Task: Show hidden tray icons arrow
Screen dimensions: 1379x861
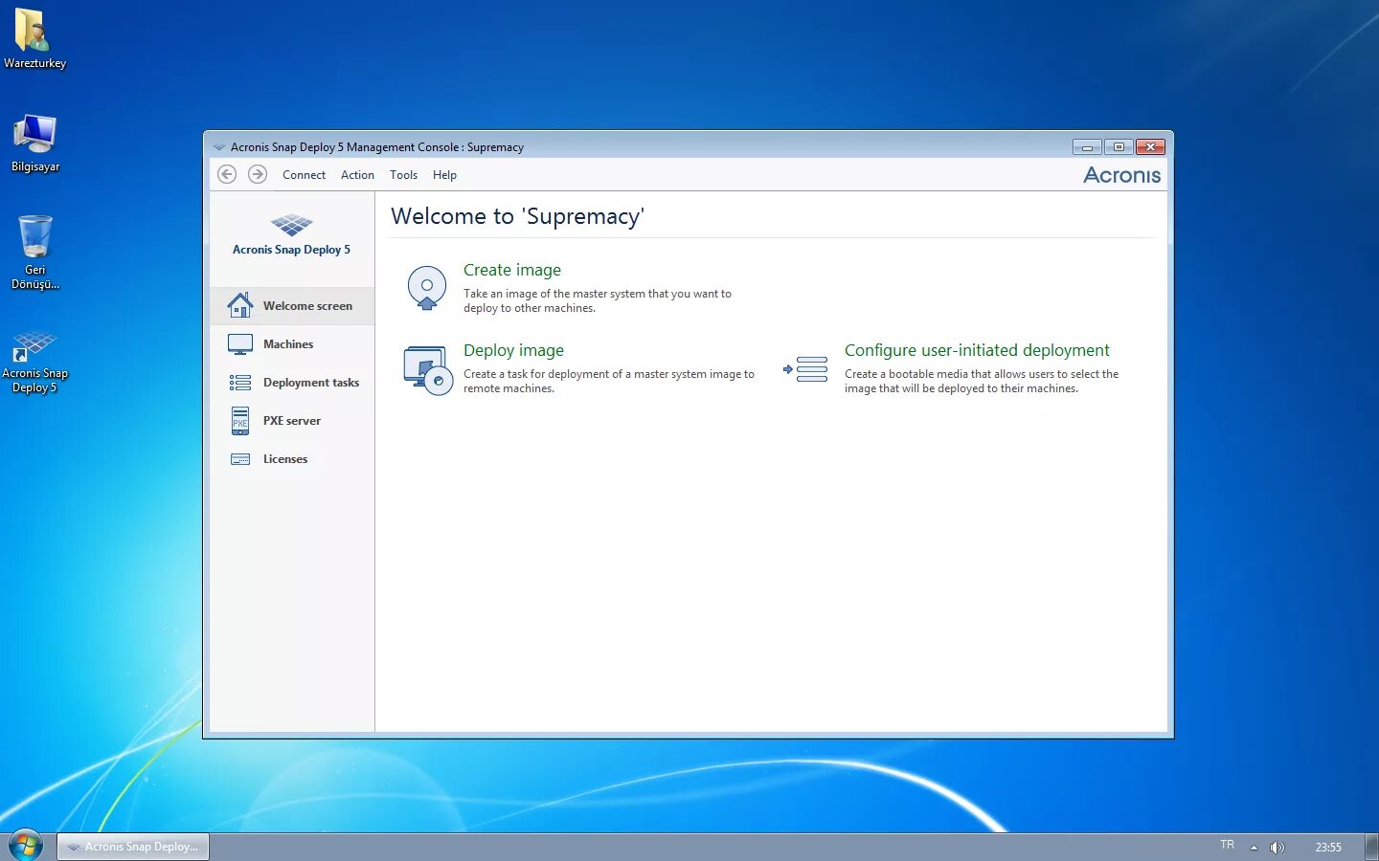Action: click(x=1254, y=847)
